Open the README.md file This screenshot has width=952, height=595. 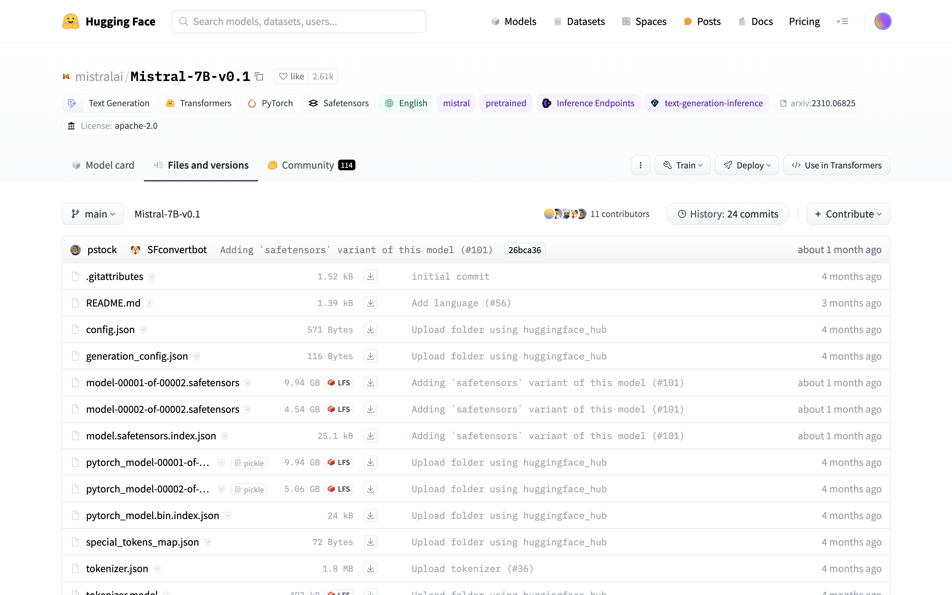pyautogui.click(x=113, y=303)
